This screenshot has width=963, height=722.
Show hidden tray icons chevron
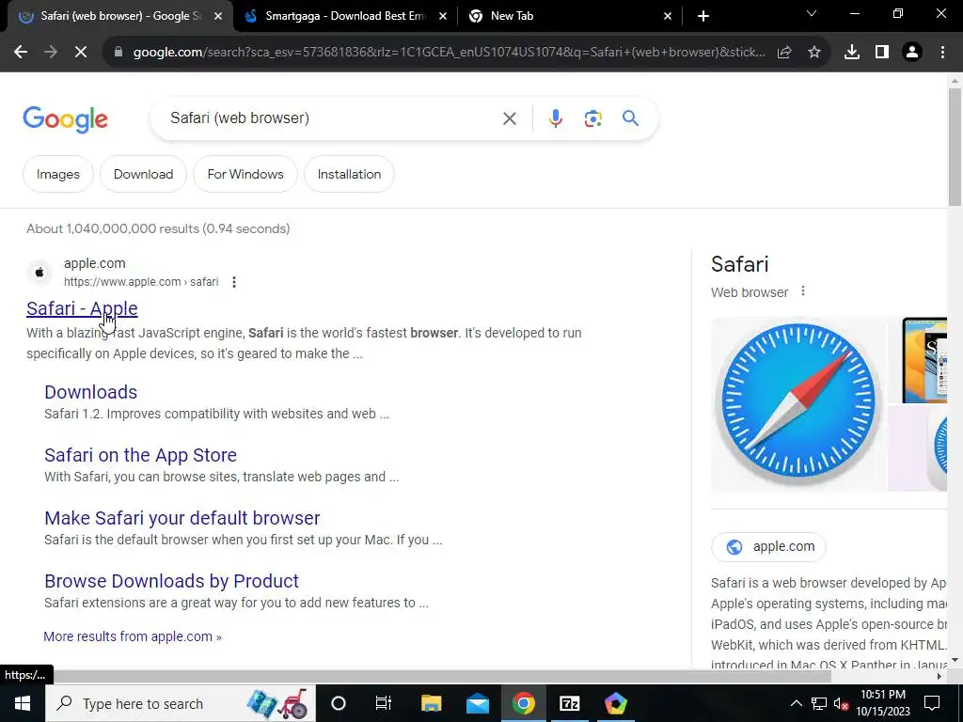pyautogui.click(x=796, y=703)
